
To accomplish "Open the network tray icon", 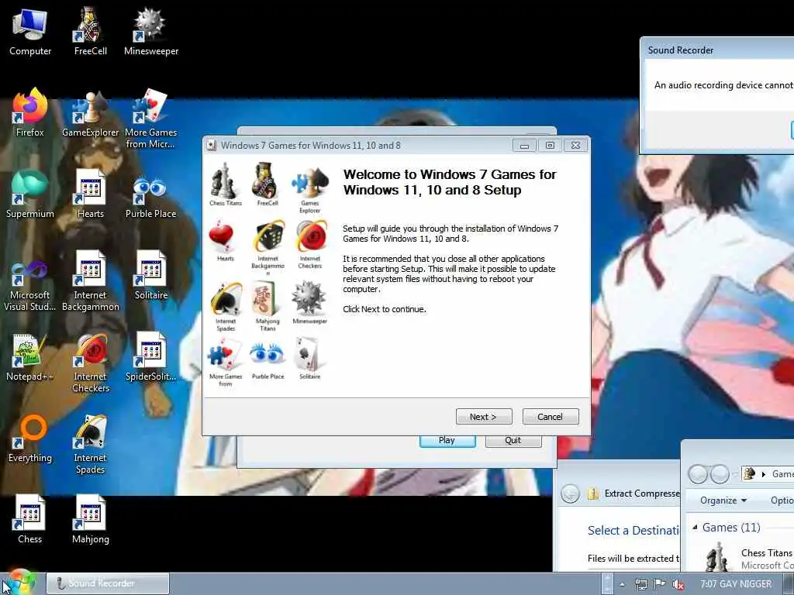I will (x=641, y=584).
